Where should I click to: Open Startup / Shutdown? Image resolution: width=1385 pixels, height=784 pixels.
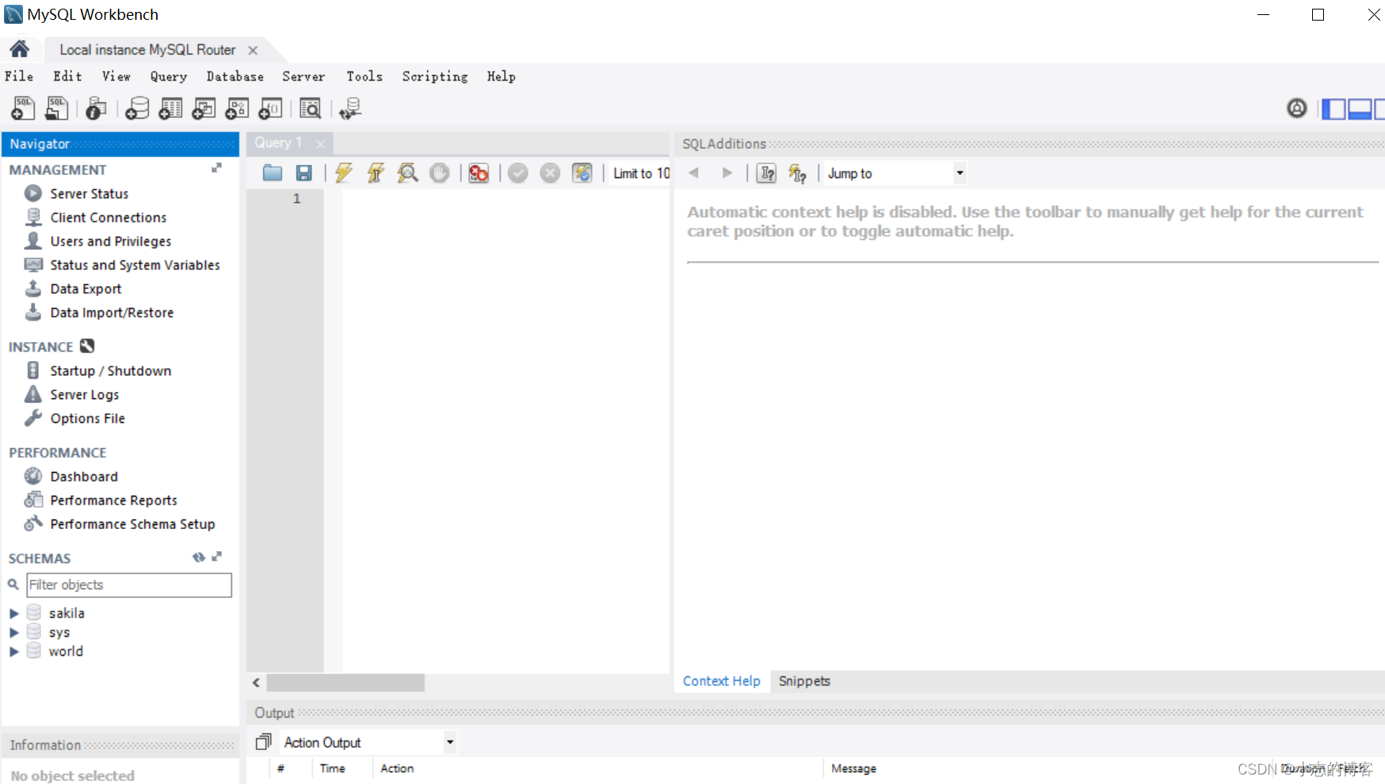[110, 371]
